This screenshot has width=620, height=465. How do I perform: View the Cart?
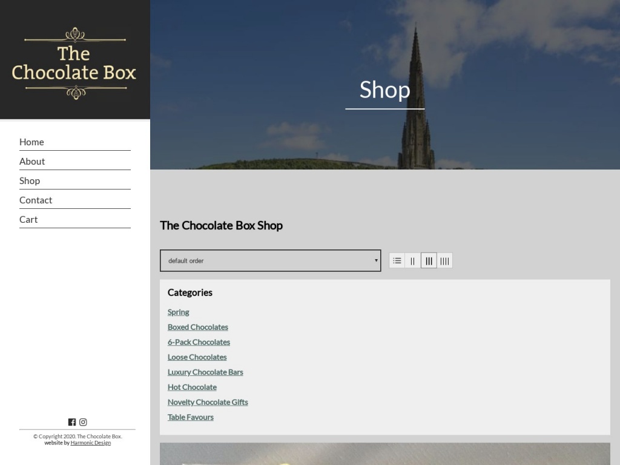pos(28,219)
